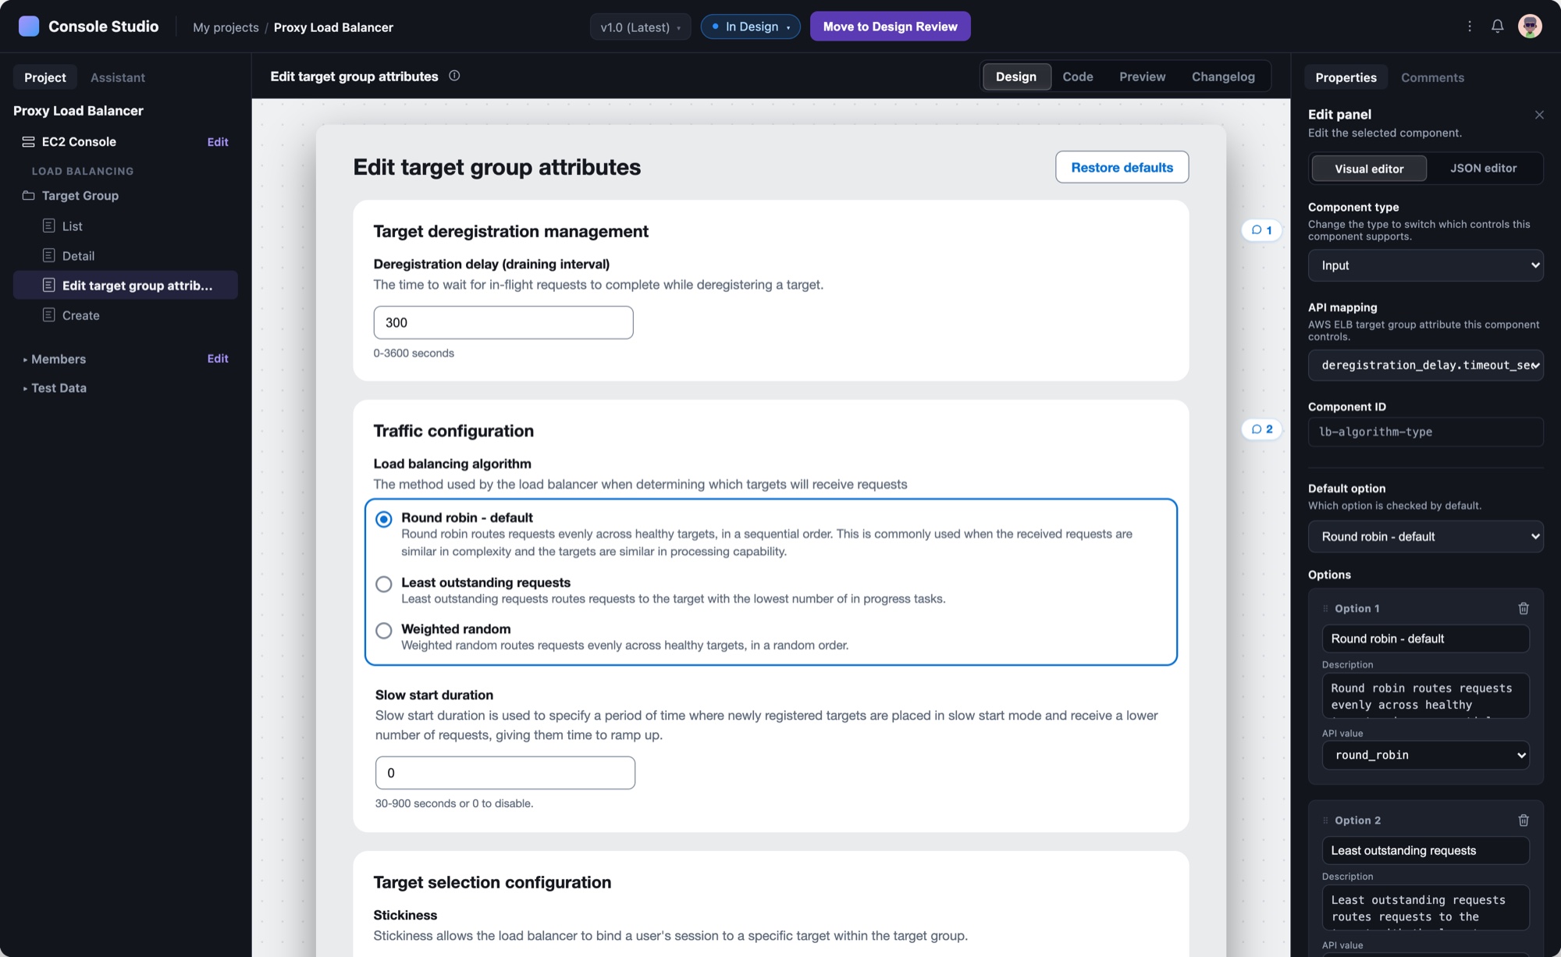Delete Option 2 with trash icon
Viewport: 1561px width, 957px height.
coord(1523,820)
